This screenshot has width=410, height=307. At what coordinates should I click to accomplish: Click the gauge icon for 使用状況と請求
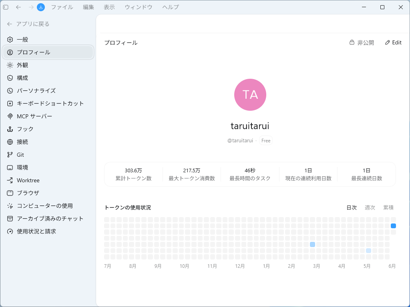[10, 231]
